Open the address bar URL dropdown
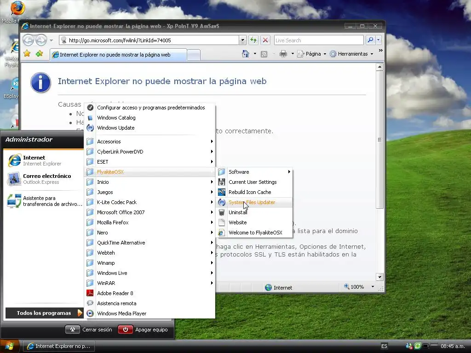471x353 pixels. tap(243, 40)
